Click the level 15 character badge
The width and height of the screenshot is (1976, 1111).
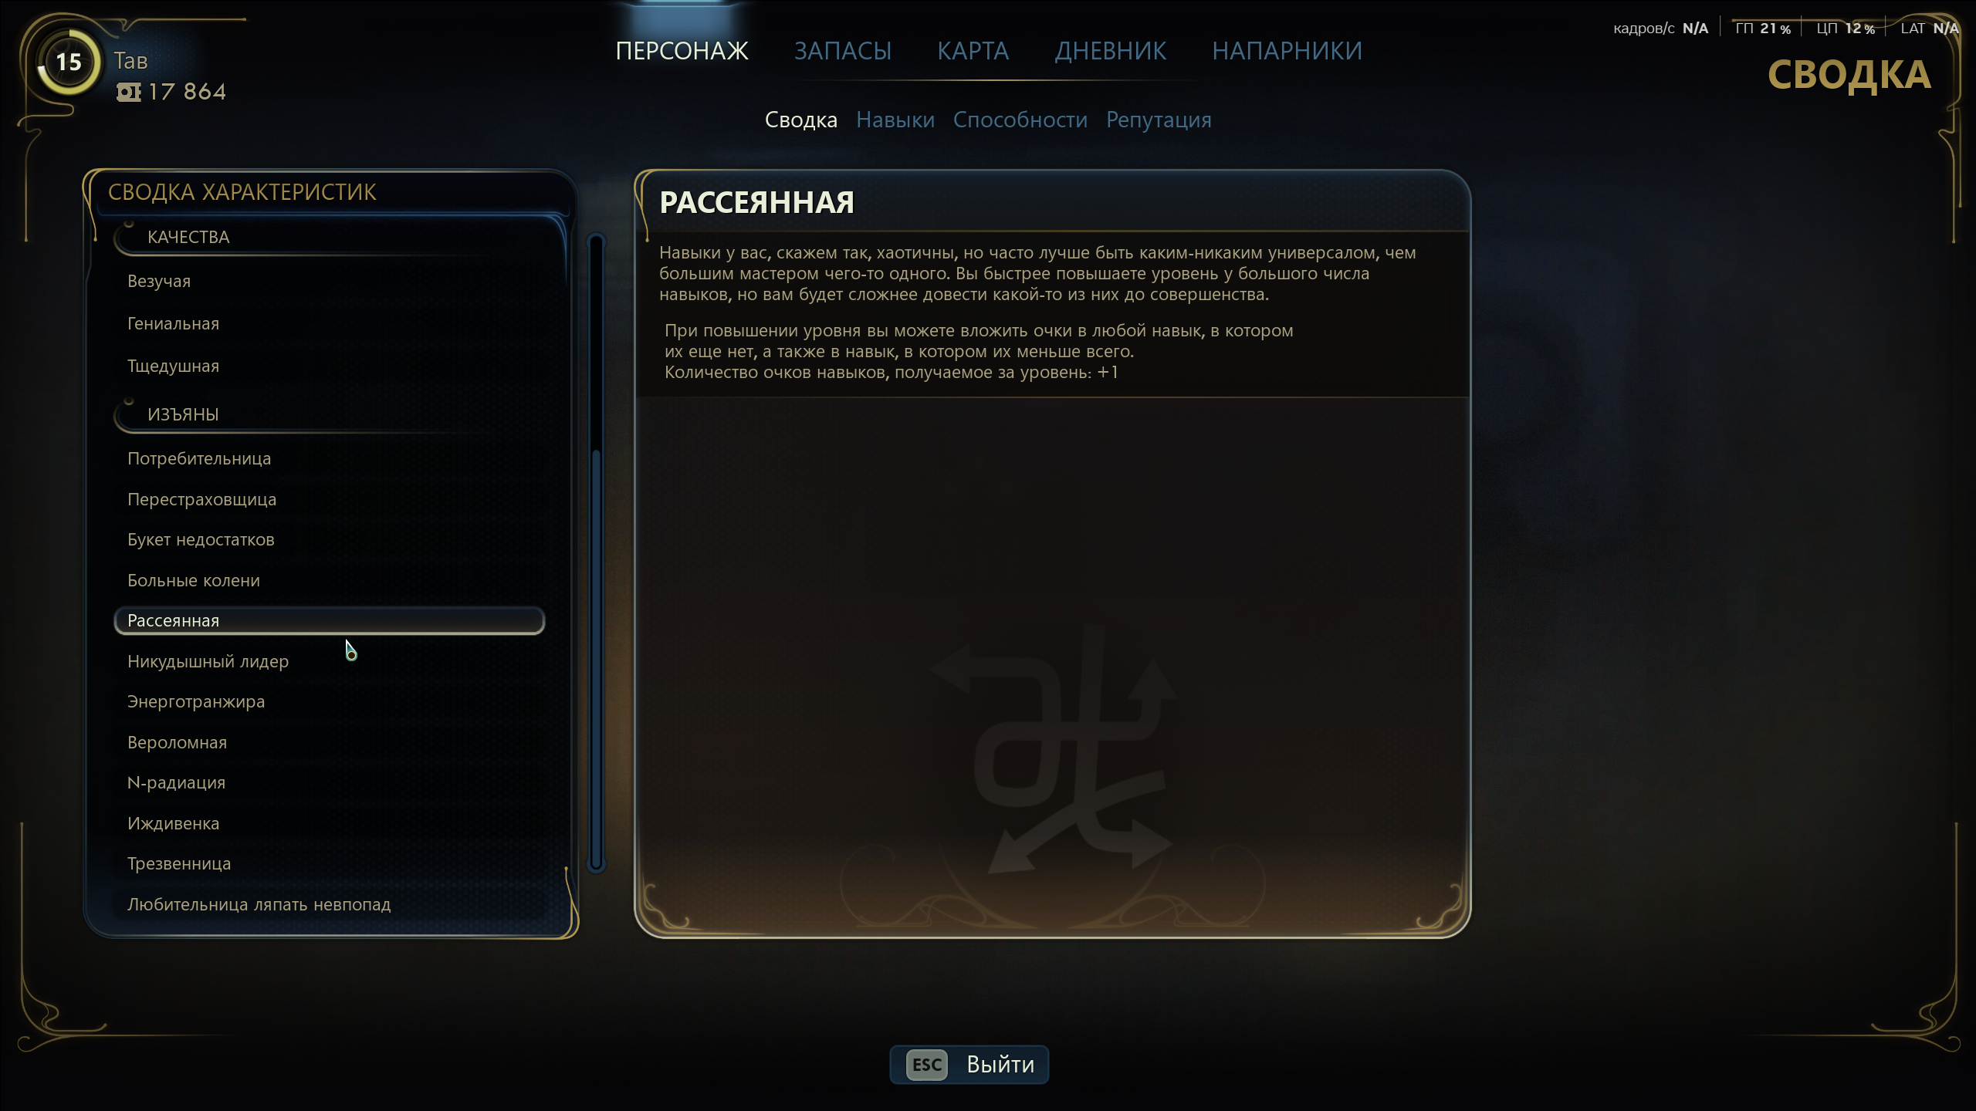[69, 62]
